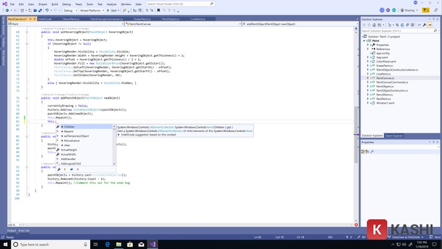This screenshot has width=442, height=249.
Task: Open Microsoft Store from taskbar
Action: tap(130, 244)
